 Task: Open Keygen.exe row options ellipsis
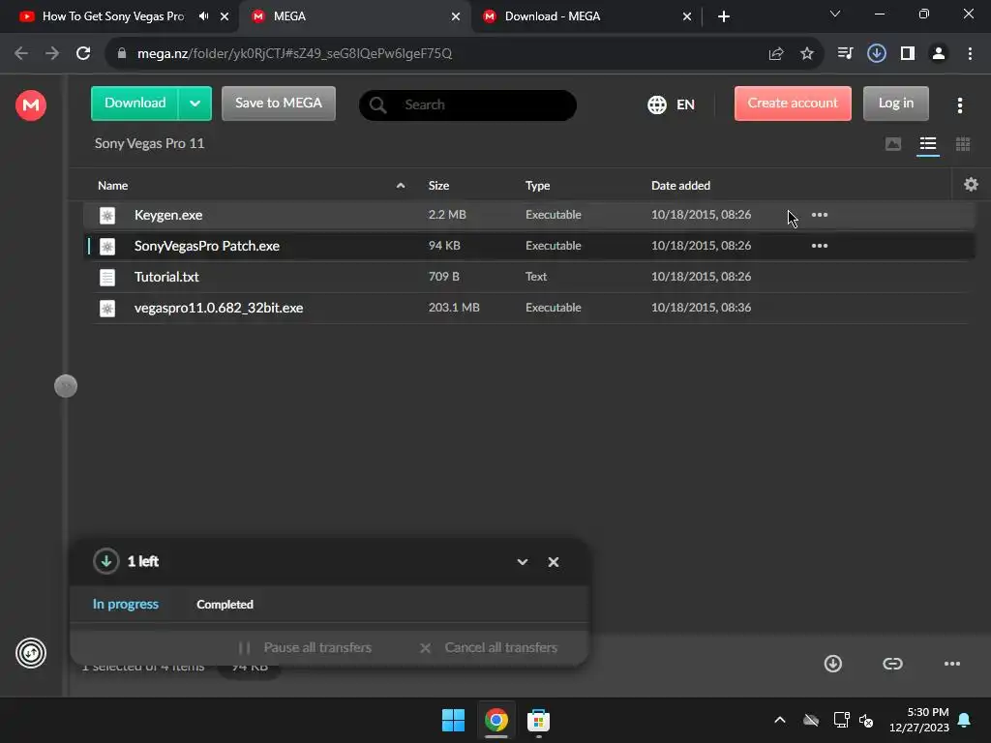point(819,215)
